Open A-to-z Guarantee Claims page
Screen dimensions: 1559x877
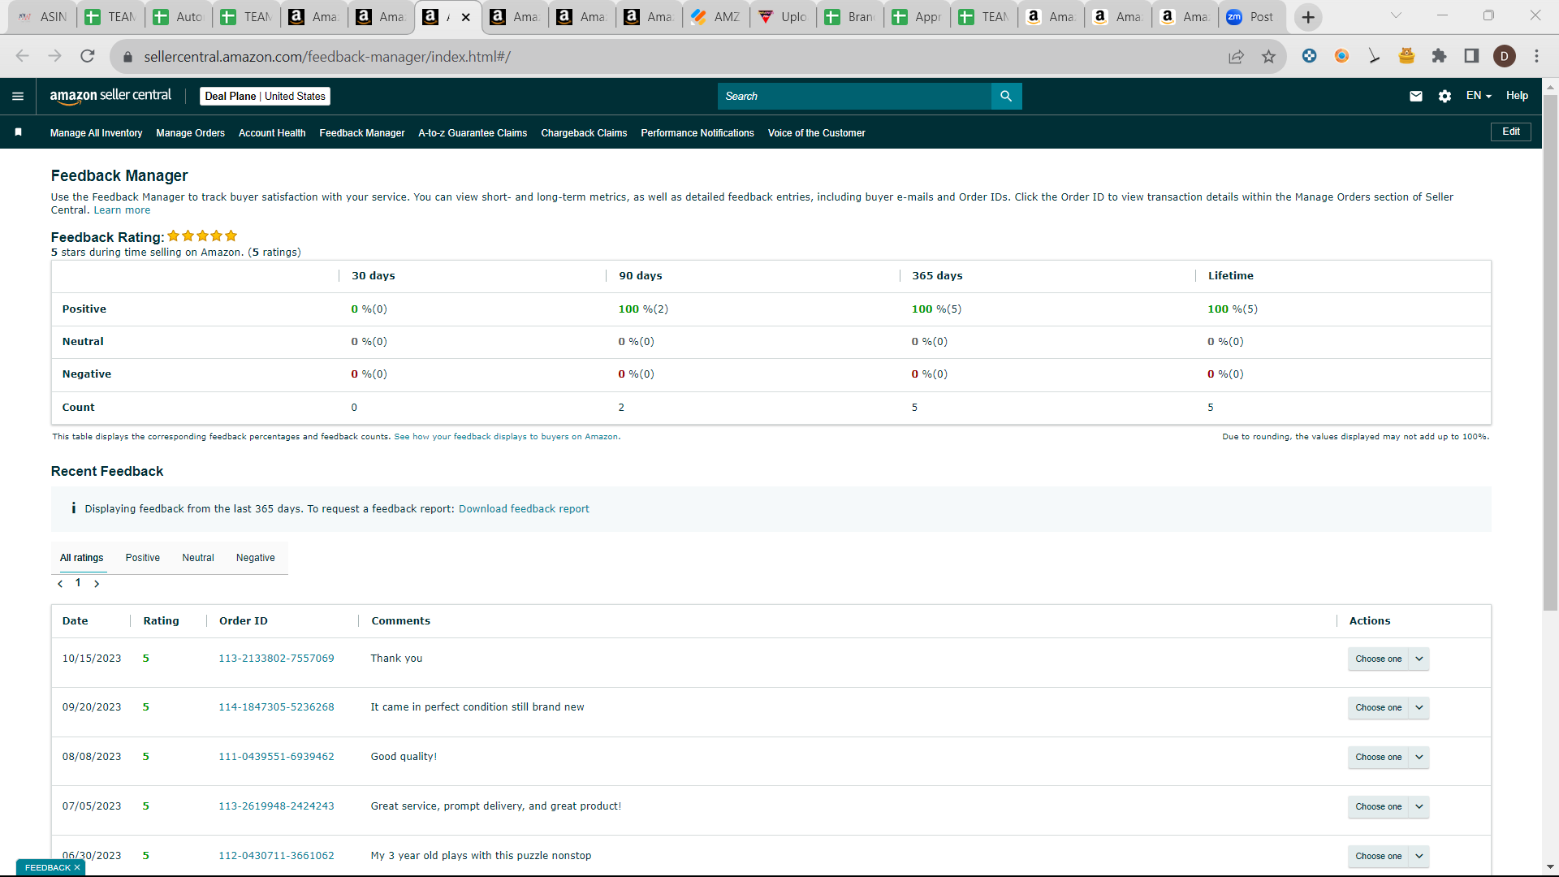(x=473, y=133)
